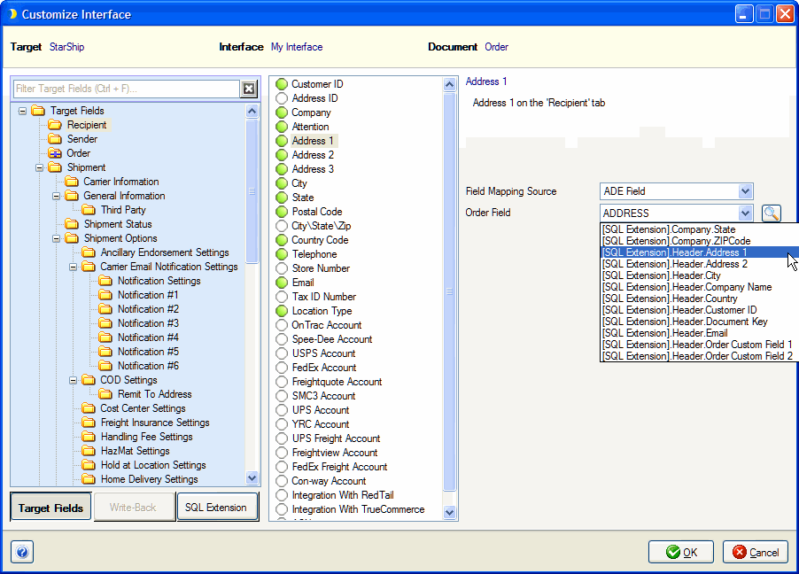Click the green status dot for Postal Code
Viewport: 799px width, 574px height.
(282, 212)
